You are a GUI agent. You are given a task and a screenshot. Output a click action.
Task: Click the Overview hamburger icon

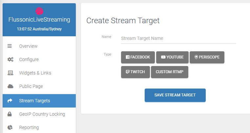click(x=10, y=46)
